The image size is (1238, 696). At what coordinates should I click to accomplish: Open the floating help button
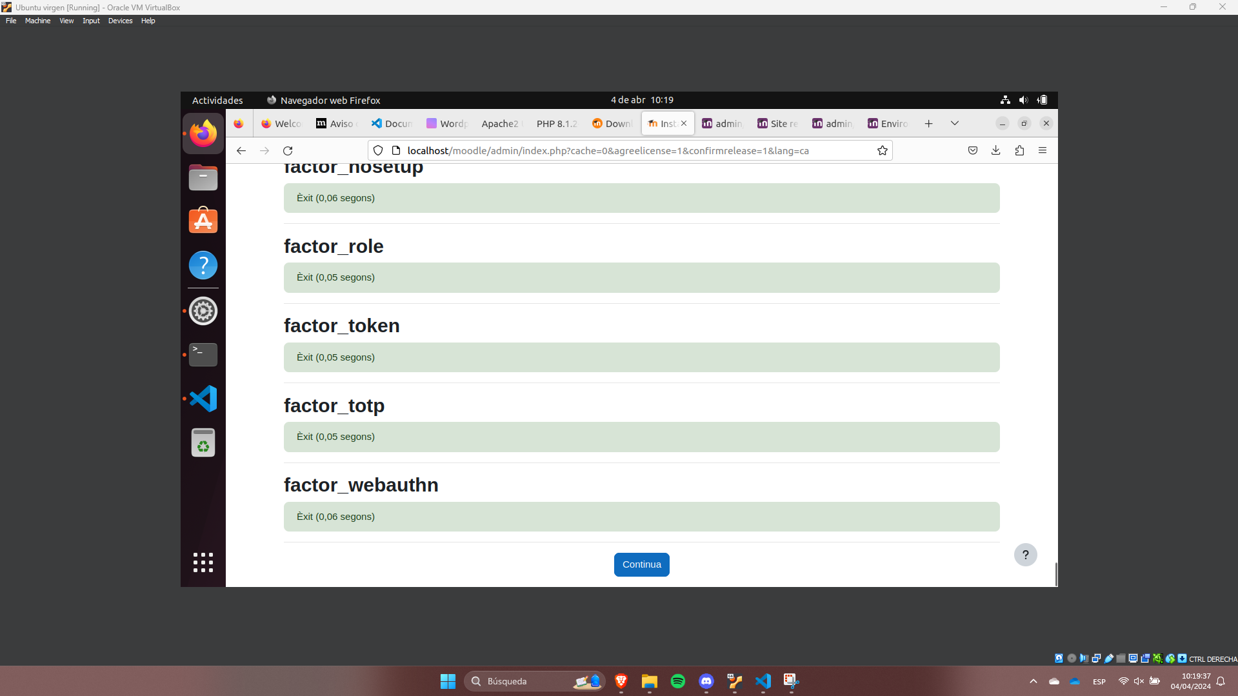tap(1025, 554)
